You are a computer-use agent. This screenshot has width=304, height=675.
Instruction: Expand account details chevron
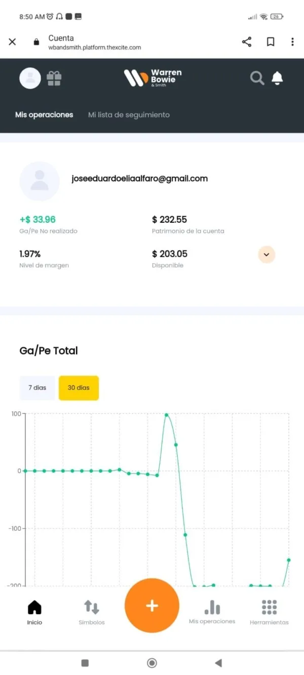point(267,254)
